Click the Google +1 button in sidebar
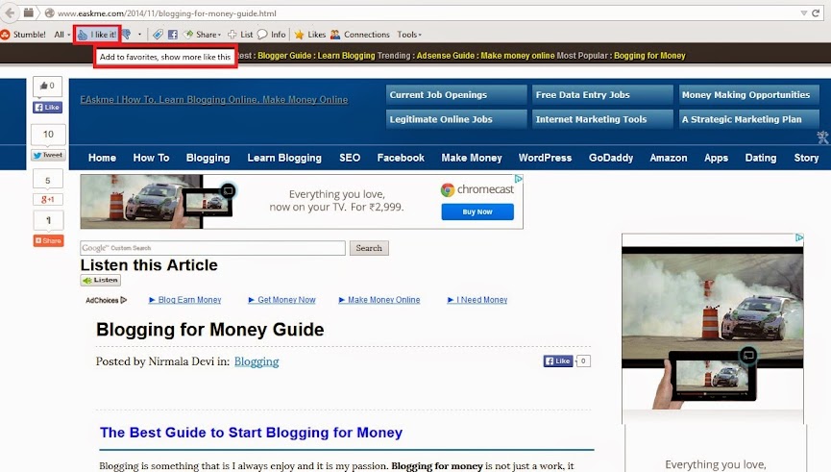831x472 pixels. click(x=48, y=199)
